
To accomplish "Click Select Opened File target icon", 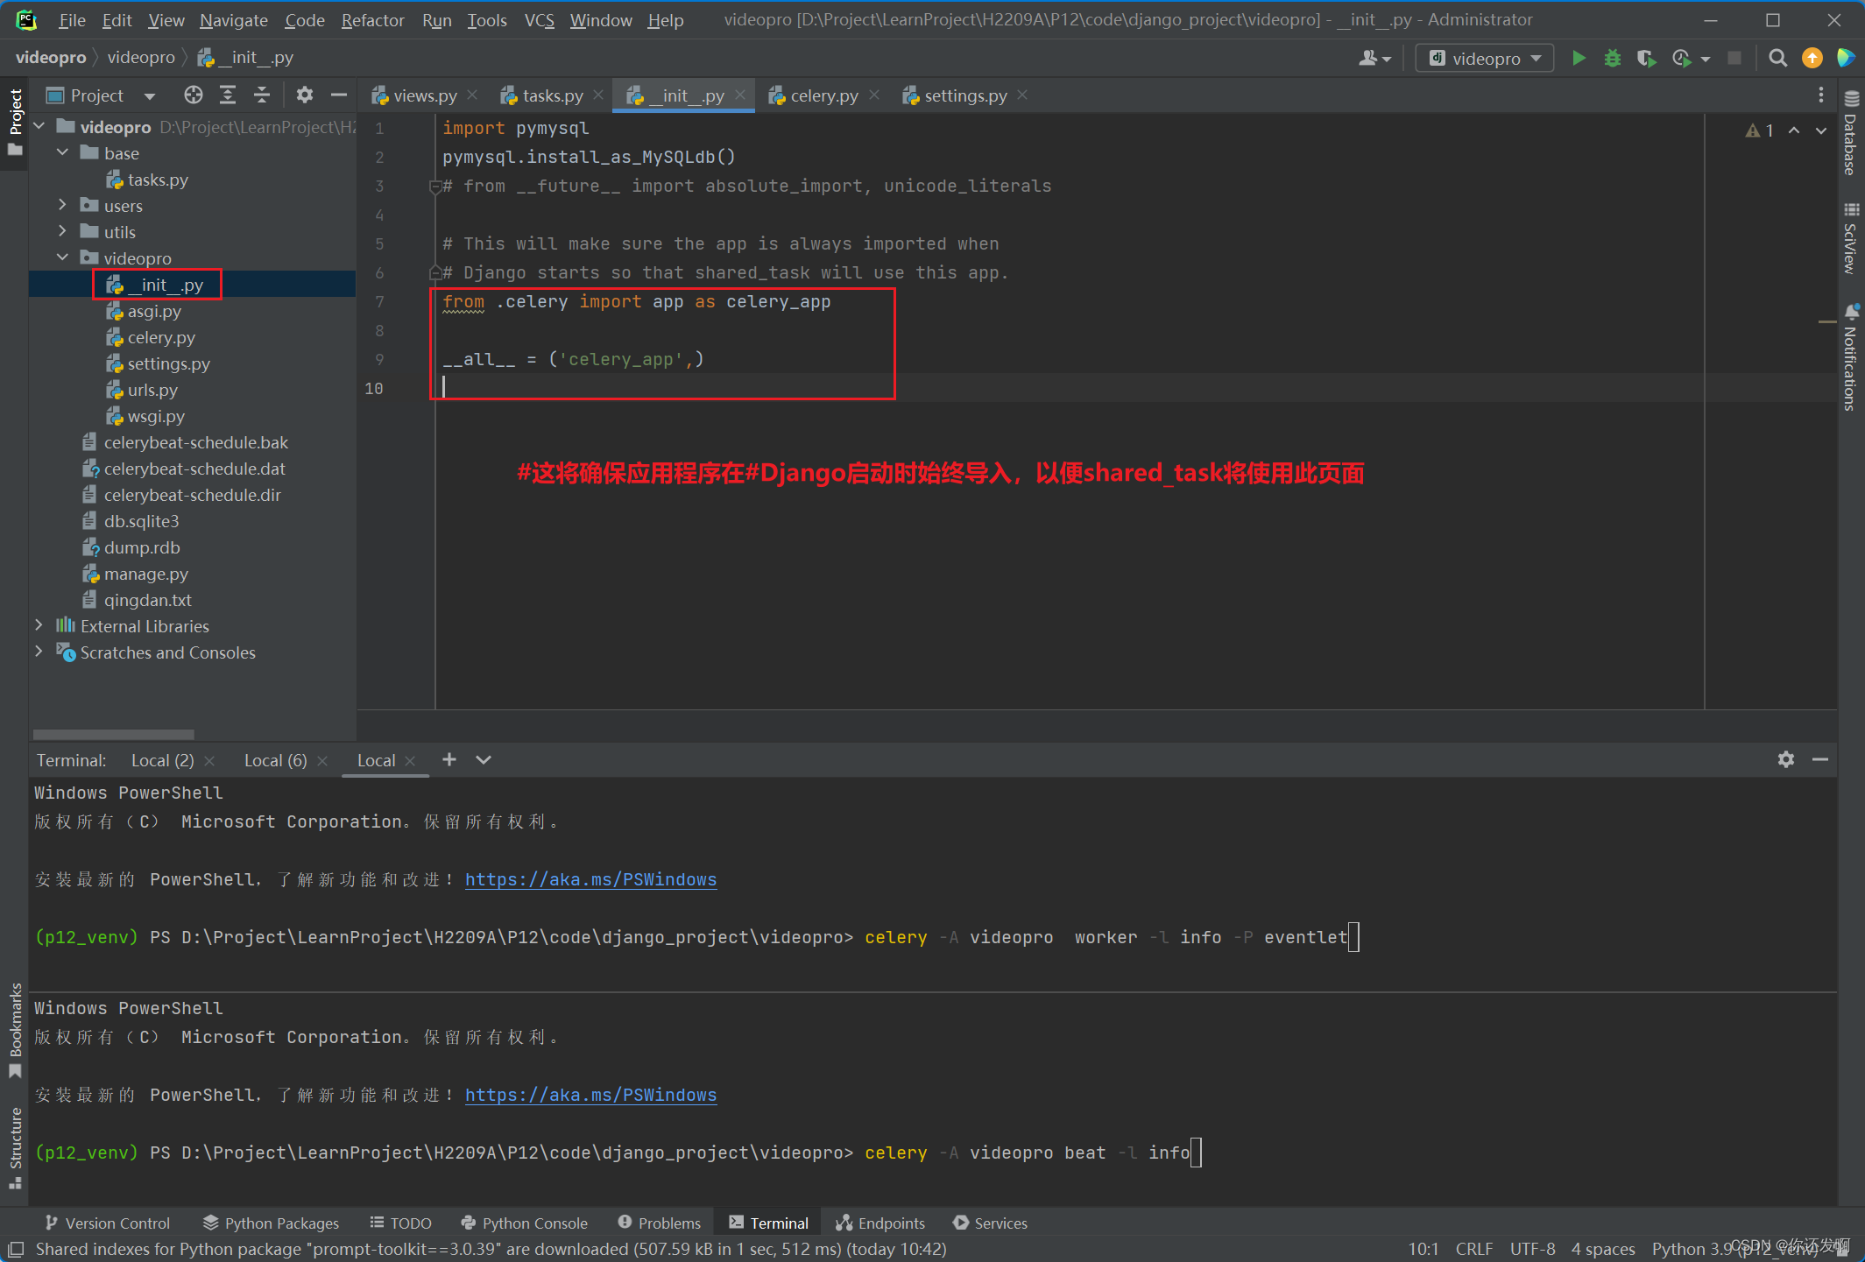I will click(x=194, y=95).
